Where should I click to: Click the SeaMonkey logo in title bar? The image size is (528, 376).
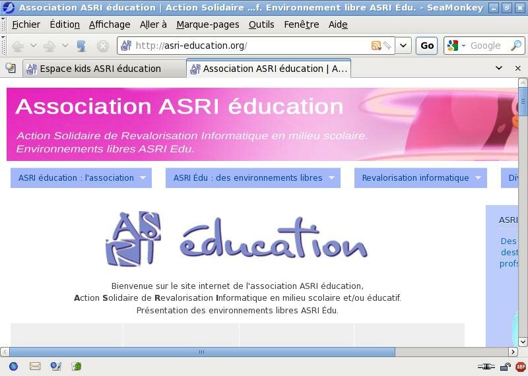coord(9,7)
